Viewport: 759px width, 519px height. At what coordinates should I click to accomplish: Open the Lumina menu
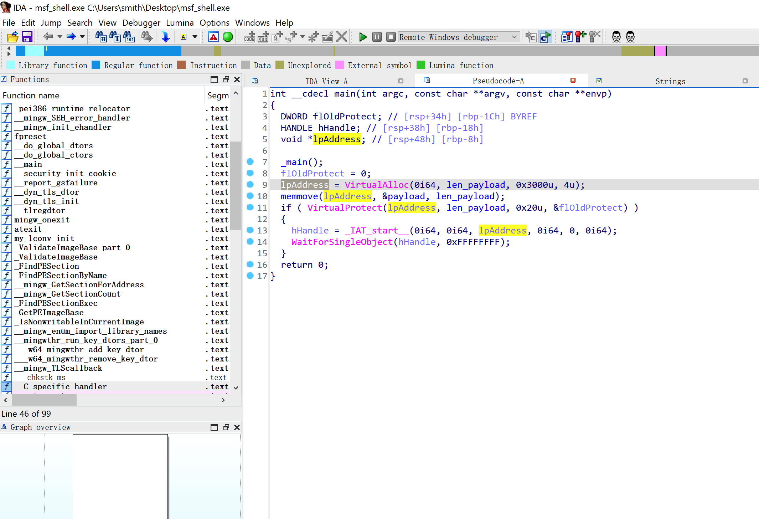point(180,23)
